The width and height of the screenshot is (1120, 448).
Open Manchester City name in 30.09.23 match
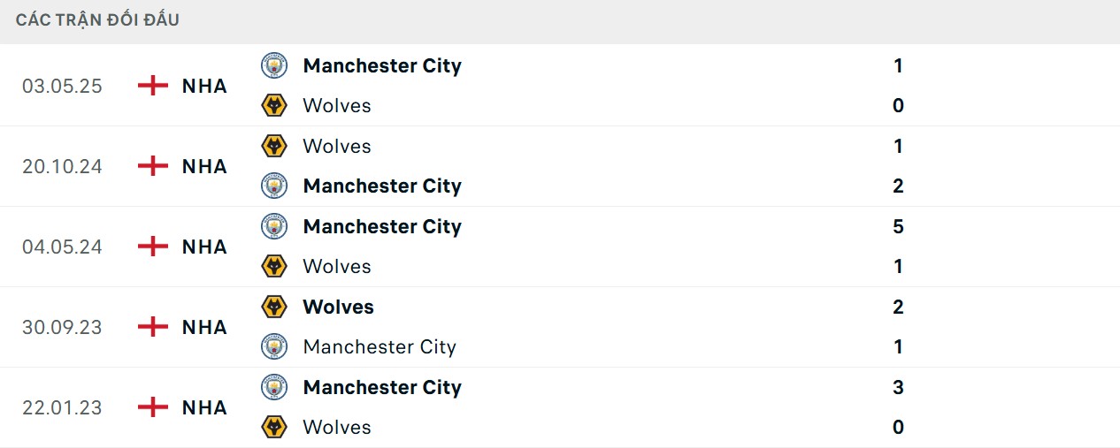tap(380, 346)
